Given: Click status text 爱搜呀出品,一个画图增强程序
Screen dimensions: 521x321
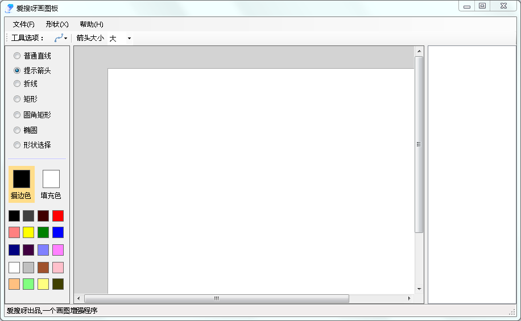Looking at the screenshot, I should click(52, 311).
